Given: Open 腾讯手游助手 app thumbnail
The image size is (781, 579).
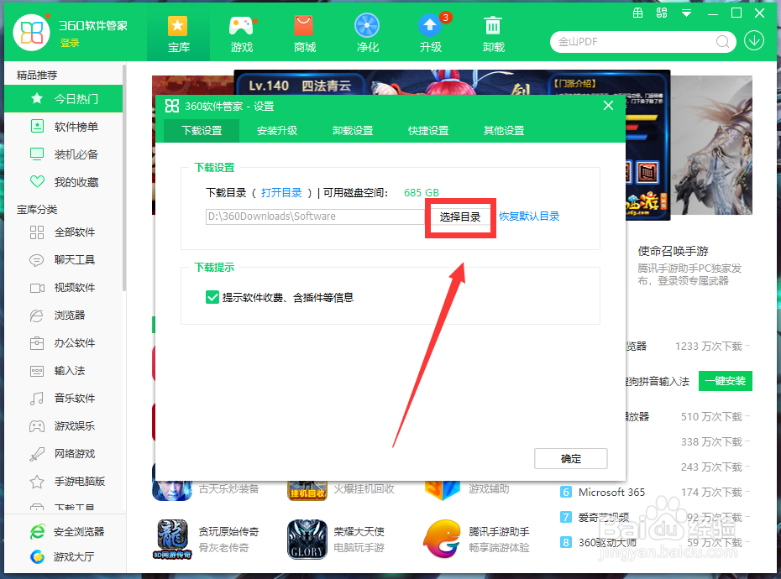Looking at the screenshot, I should pos(443,540).
